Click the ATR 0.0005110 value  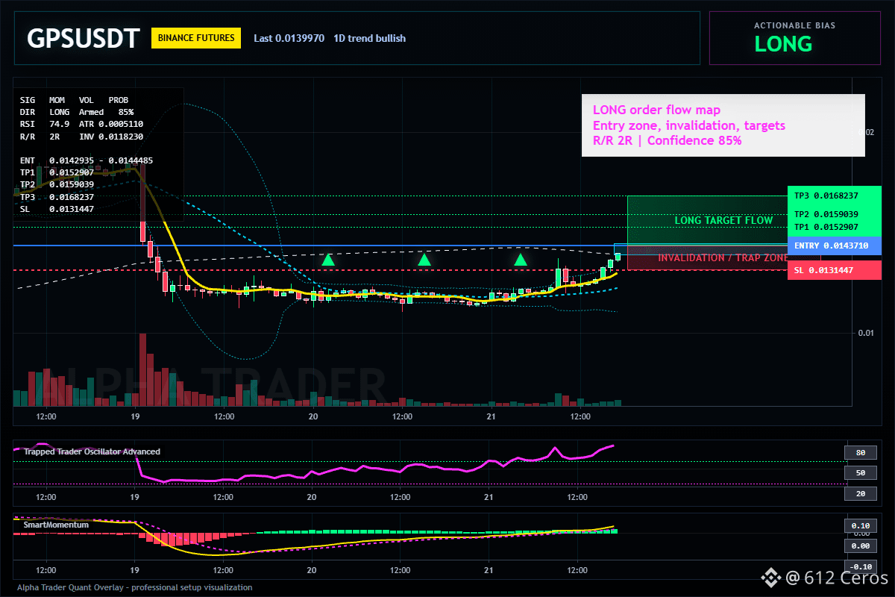(111, 124)
